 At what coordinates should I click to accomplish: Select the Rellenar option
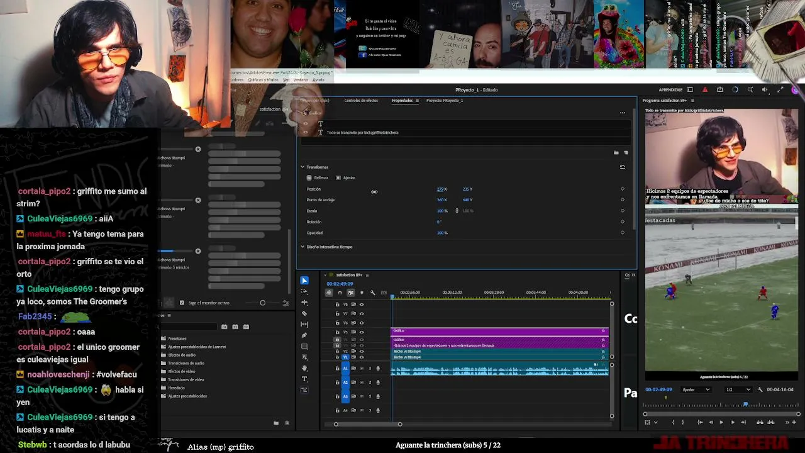318,177
